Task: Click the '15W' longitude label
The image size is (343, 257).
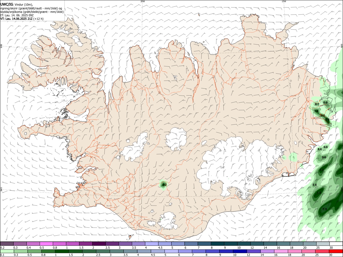Action: coord(284,1)
